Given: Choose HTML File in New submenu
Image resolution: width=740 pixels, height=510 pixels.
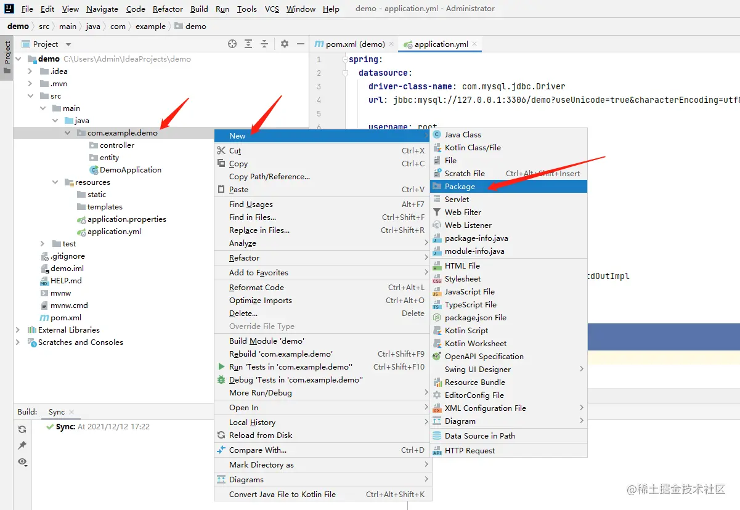Looking at the screenshot, I should click(x=508, y=265).
